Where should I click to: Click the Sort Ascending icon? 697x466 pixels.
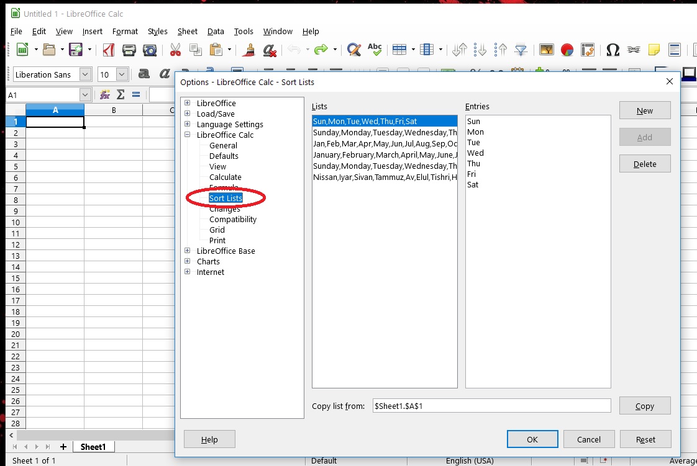(x=480, y=50)
